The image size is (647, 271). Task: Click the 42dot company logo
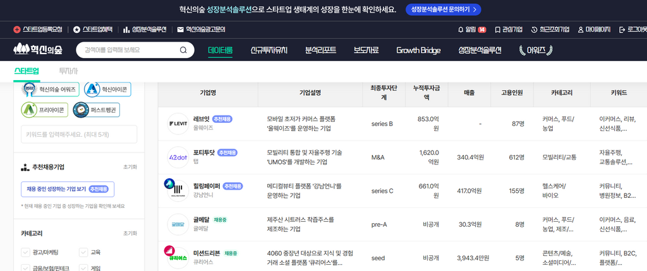coord(178,157)
